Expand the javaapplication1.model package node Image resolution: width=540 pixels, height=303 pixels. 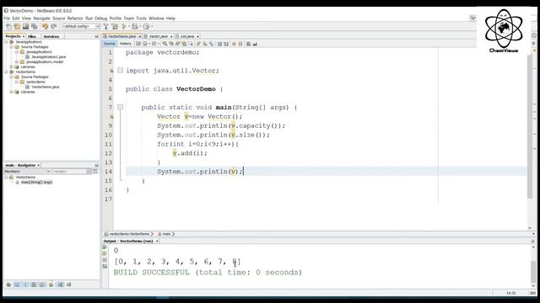click(x=17, y=61)
